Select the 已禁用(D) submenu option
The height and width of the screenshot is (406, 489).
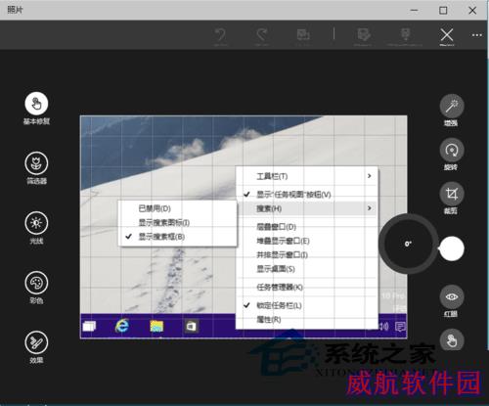pyautogui.click(x=155, y=208)
